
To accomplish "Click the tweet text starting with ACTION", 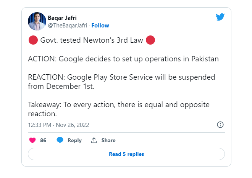I will click(x=123, y=59).
